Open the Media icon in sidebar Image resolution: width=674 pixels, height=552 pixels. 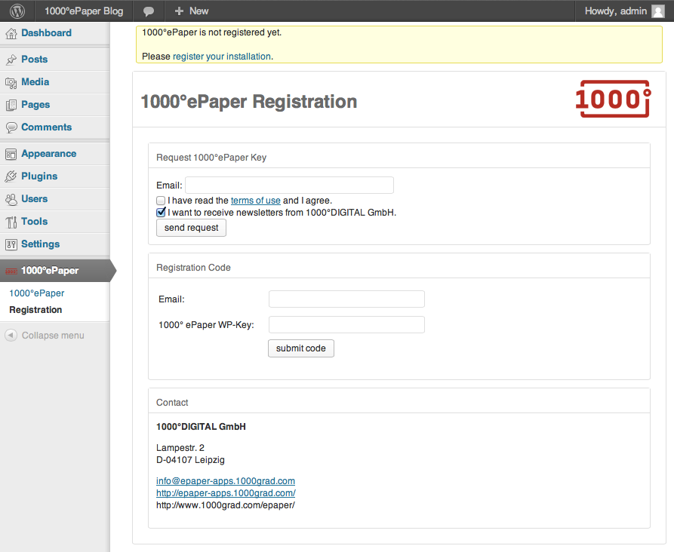click(x=11, y=82)
